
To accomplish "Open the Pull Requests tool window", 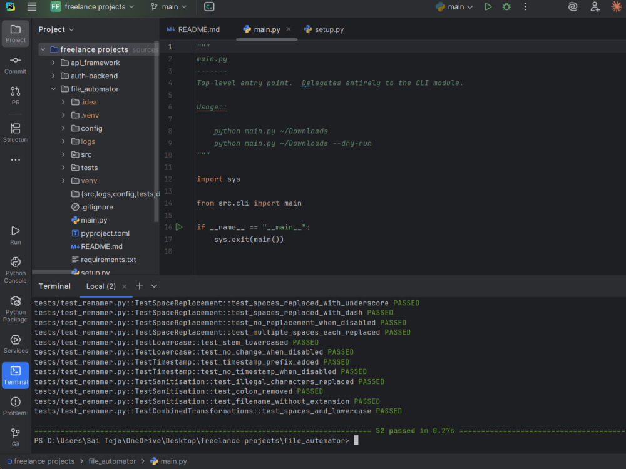I will click(x=16, y=96).
